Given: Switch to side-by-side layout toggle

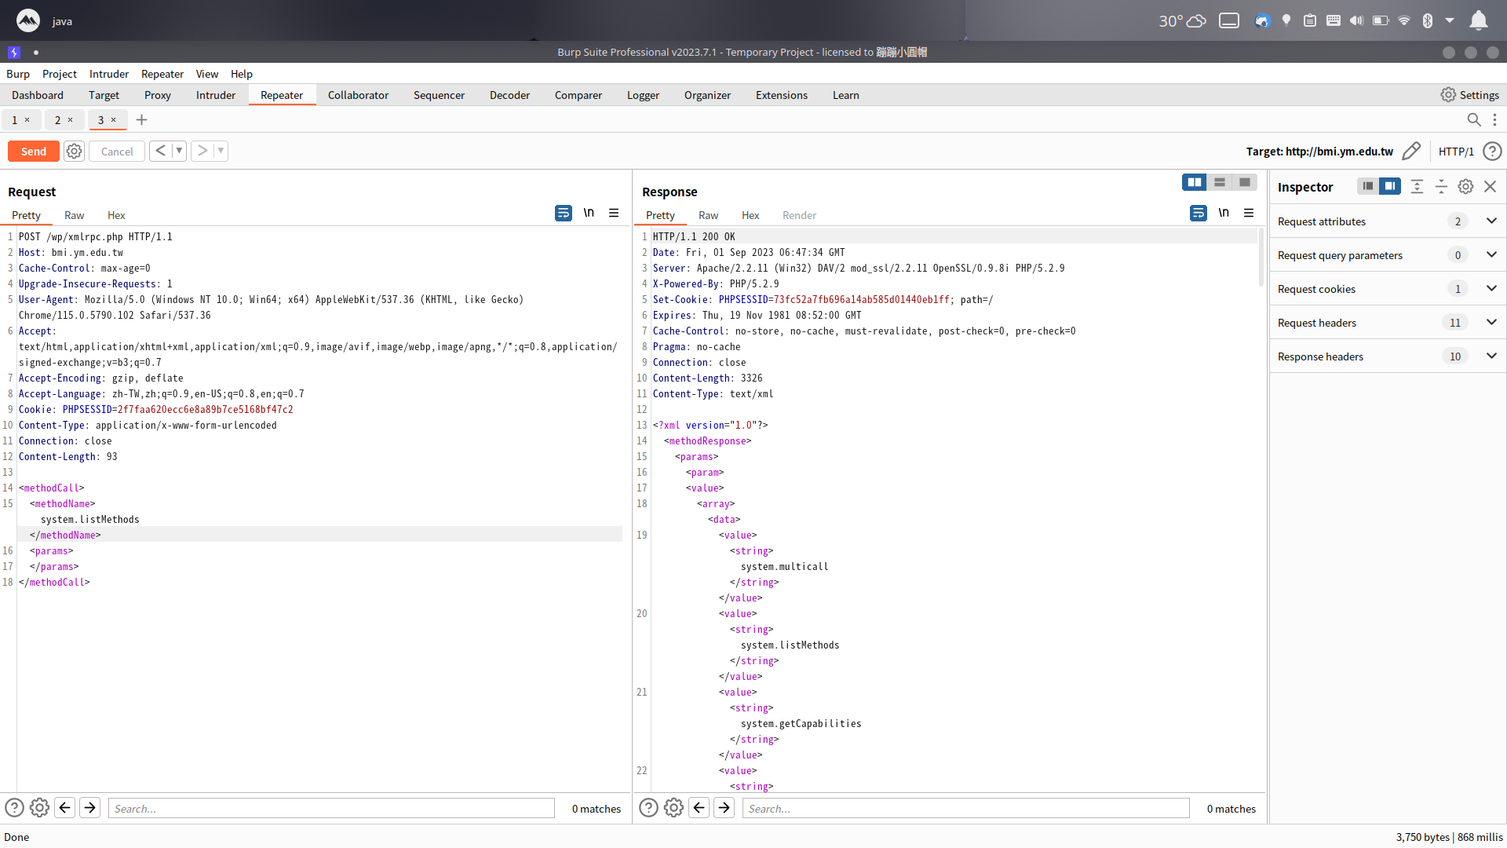Looking at the screenshot, I should tap(1195, 182).
